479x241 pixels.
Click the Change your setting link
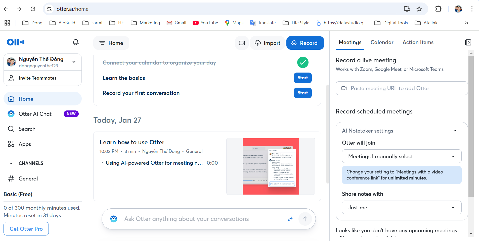(368, 172)
